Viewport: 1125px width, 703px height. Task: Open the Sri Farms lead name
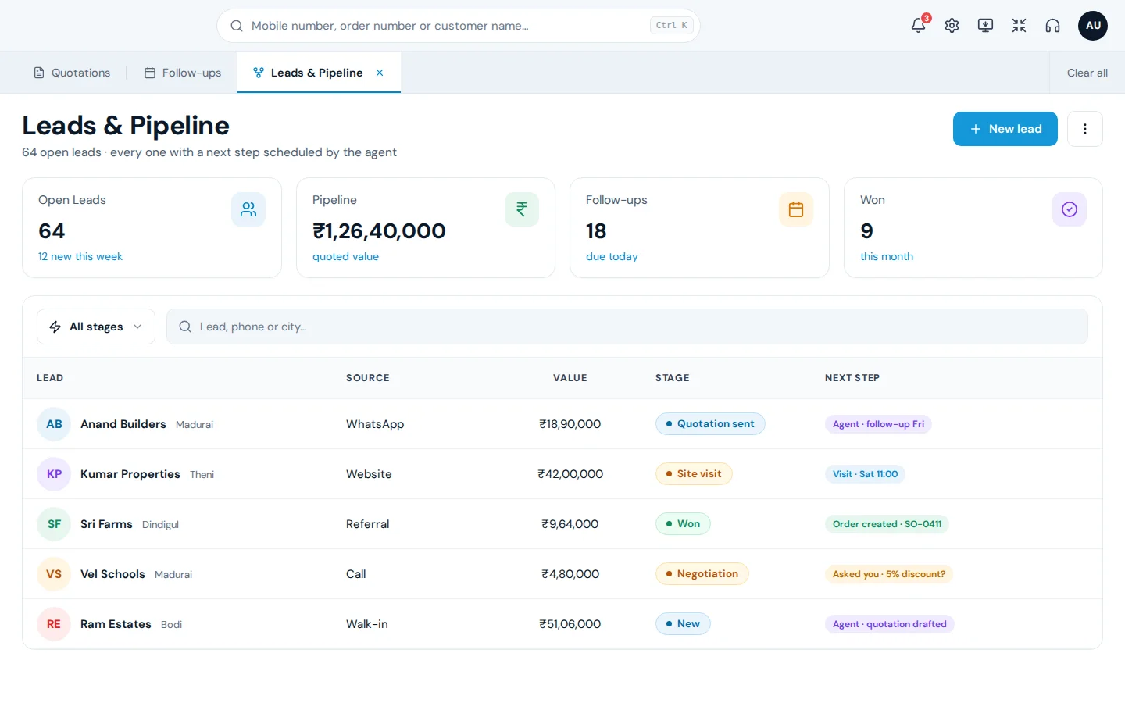click(x=106, y=524)
